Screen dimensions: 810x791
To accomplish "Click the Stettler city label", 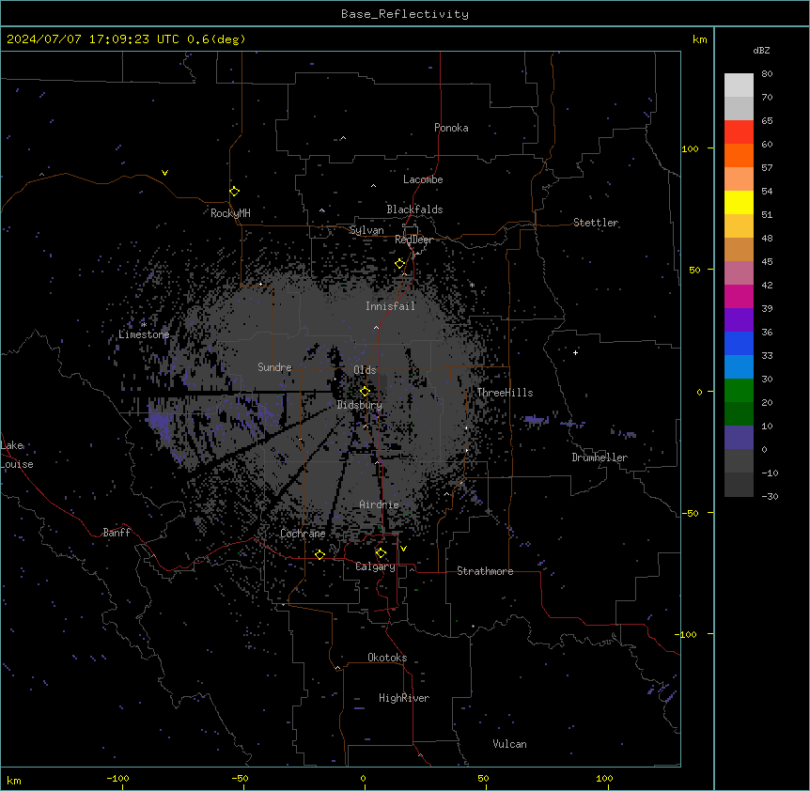I will point(596,223).
